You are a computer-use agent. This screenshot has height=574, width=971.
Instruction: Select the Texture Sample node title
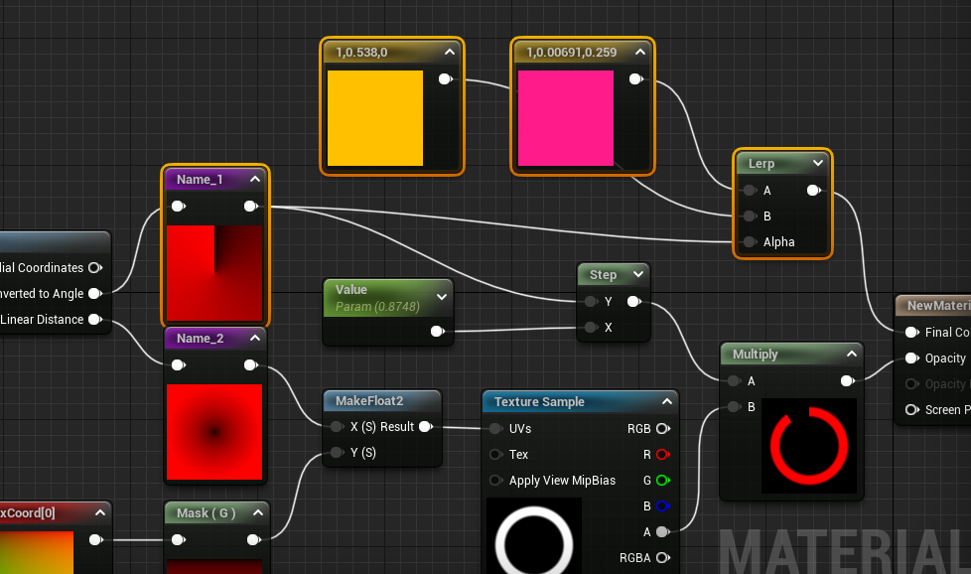point(539,401)
